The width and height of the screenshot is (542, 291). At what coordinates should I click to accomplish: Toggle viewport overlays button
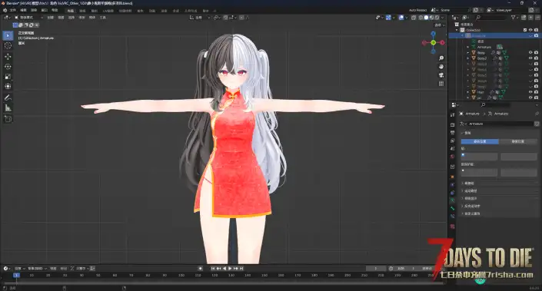pyautogui.click(x=401, y=17)
